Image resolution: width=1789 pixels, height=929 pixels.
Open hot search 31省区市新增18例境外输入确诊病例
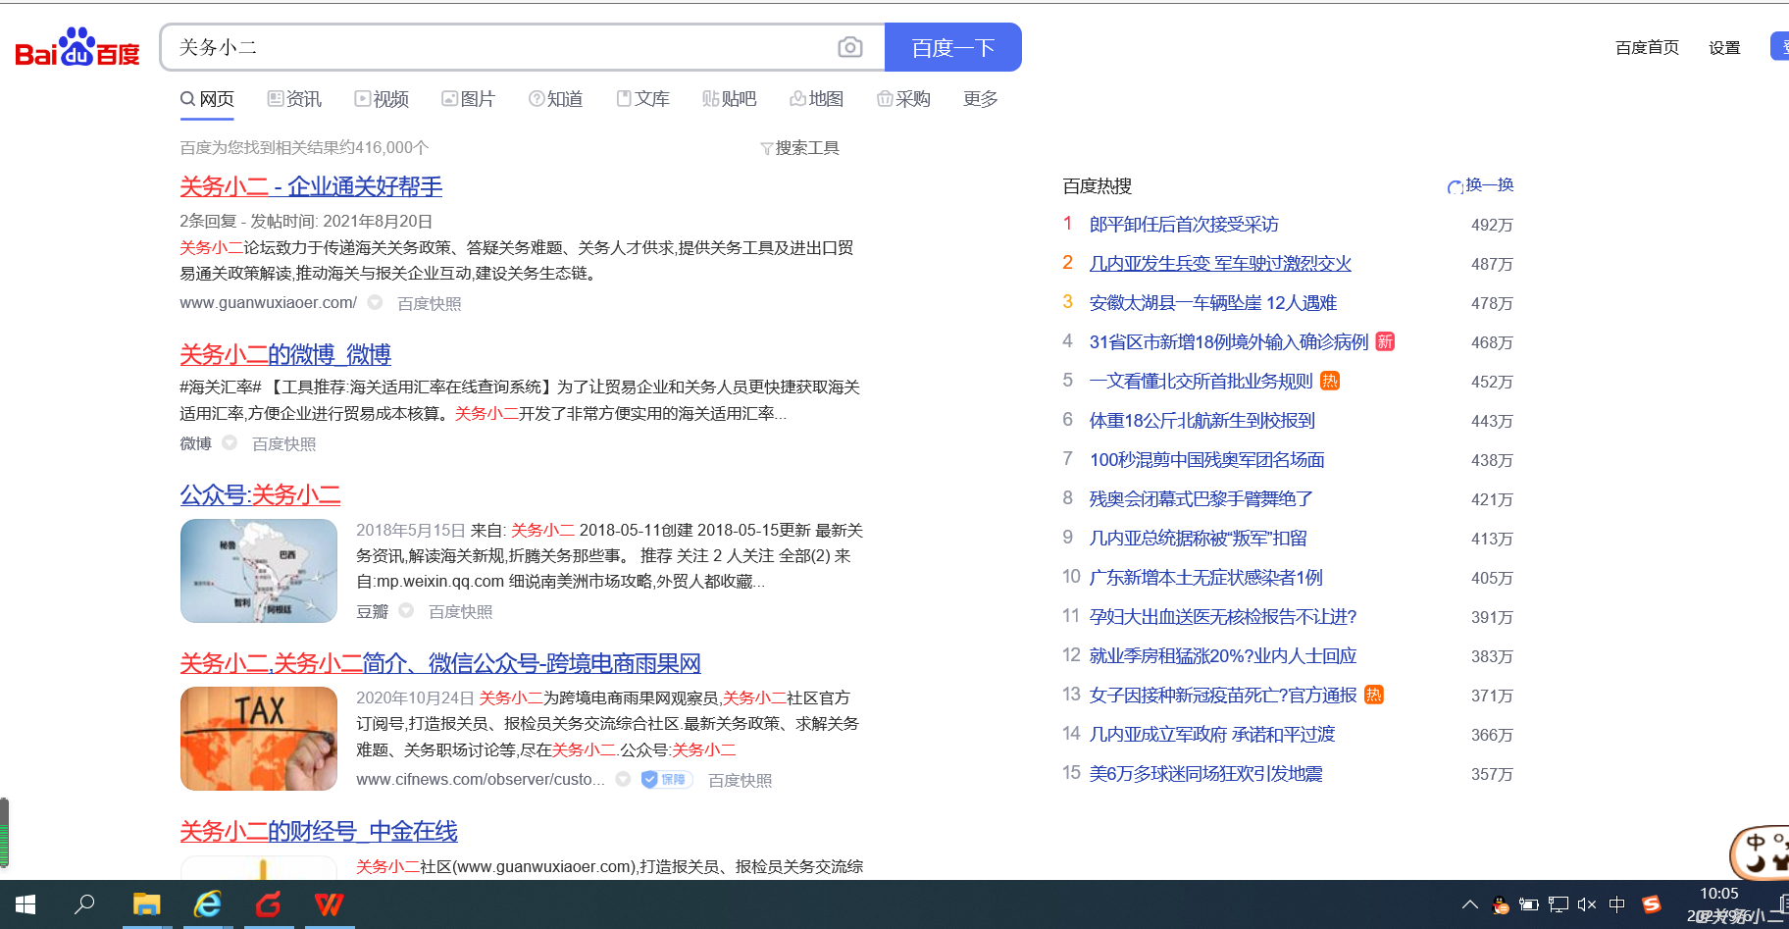[1229, 342]
